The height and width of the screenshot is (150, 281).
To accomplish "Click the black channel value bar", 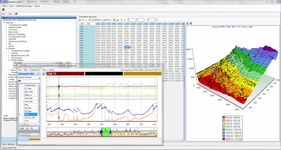I will [x=104, y=74].
